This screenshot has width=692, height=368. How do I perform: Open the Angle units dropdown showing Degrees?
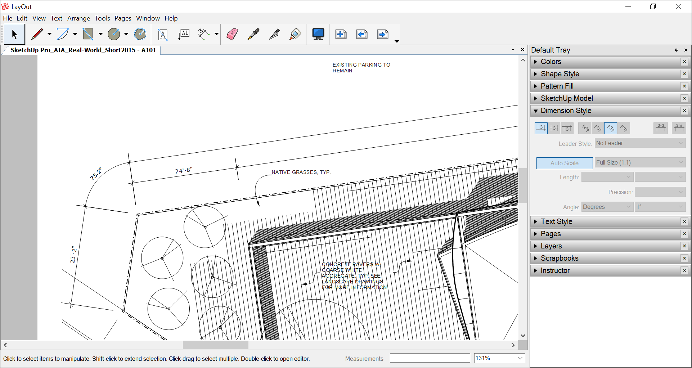[x=607, y=207]
